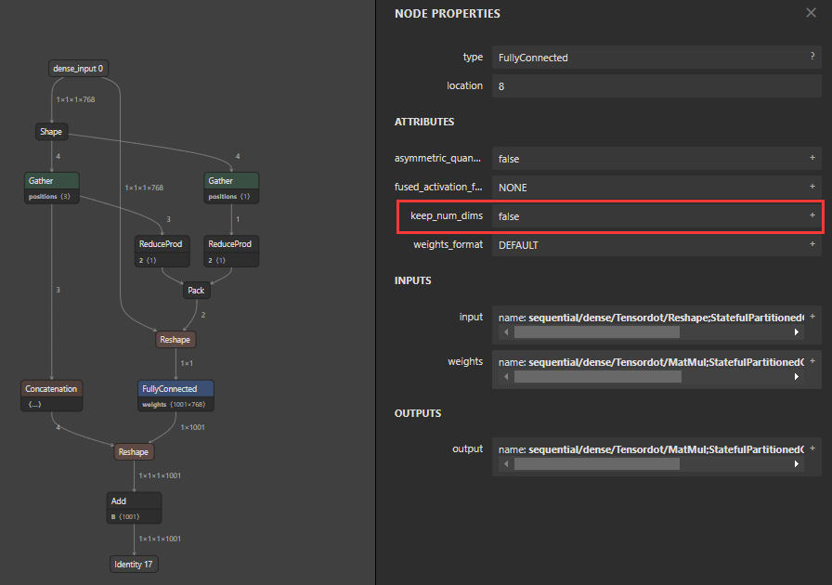This screenshot has height=585, width=832.
Task: Click the weights name horizontal scrollbar
Action: pyautogui.click(x=598, y=376)
